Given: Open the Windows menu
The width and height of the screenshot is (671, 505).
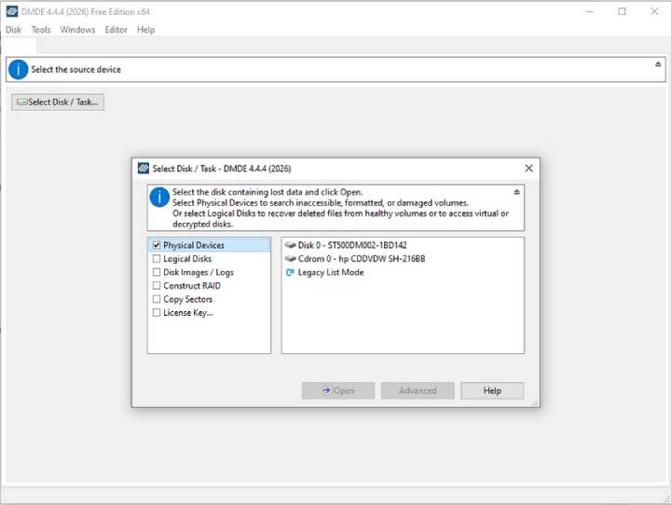Looking at the screenshot, I should tap(77, 30).
